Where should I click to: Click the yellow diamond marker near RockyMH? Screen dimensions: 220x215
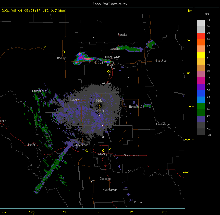tap(64, 52)
